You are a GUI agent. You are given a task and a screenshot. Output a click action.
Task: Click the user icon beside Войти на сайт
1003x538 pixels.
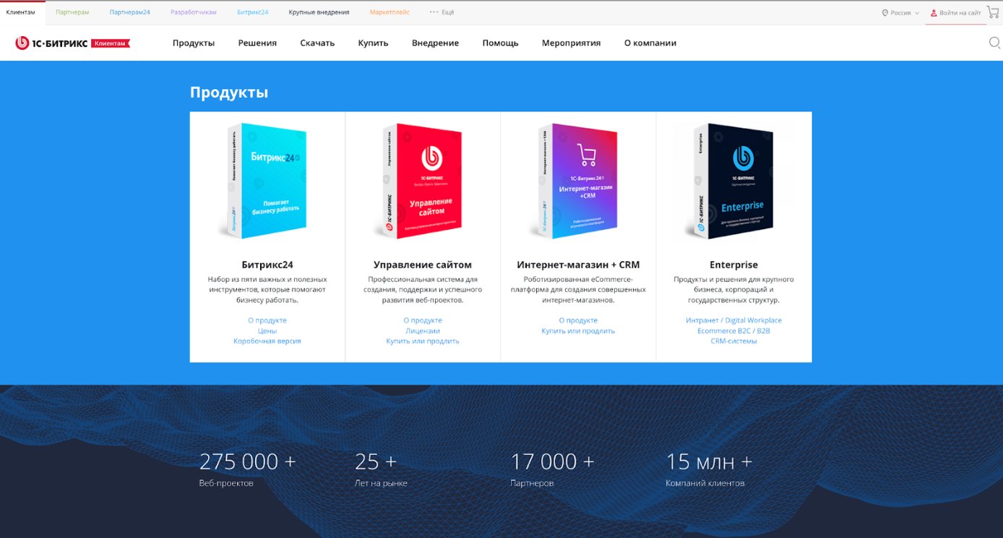[934, 12]
